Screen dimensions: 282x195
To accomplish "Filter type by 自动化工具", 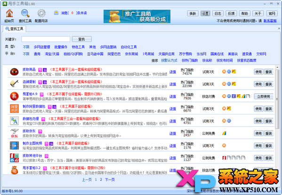I will pyautogui.click(x=129, y=47).
